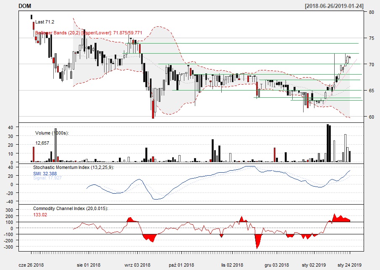Click the CCI value 133.02

[40, 215]
